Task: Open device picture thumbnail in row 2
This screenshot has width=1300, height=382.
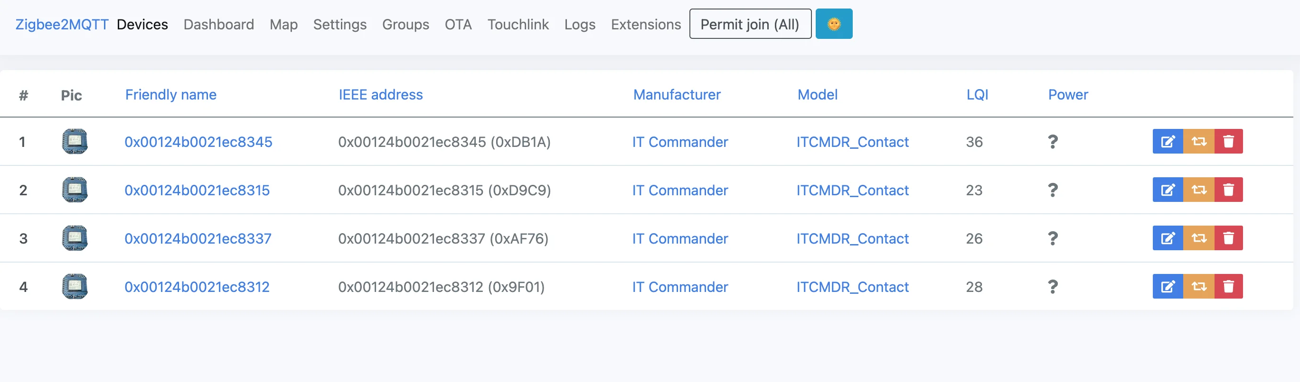Action: 75,190
